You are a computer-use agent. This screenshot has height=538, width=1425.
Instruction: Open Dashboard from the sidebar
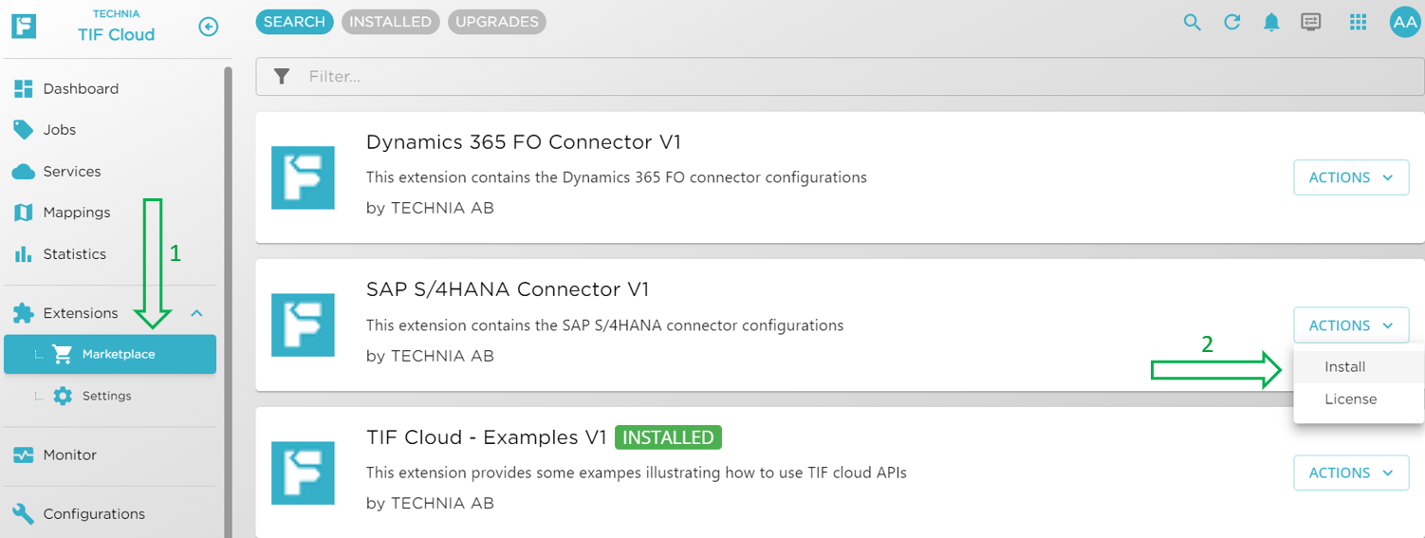point(81,88)
